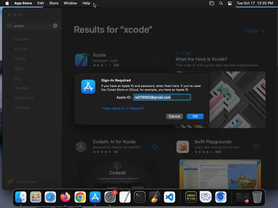Image resolution: width=278 pixels, height=208 pixels.
Task: Clear the xcode search field
Action: pos(55,26)
